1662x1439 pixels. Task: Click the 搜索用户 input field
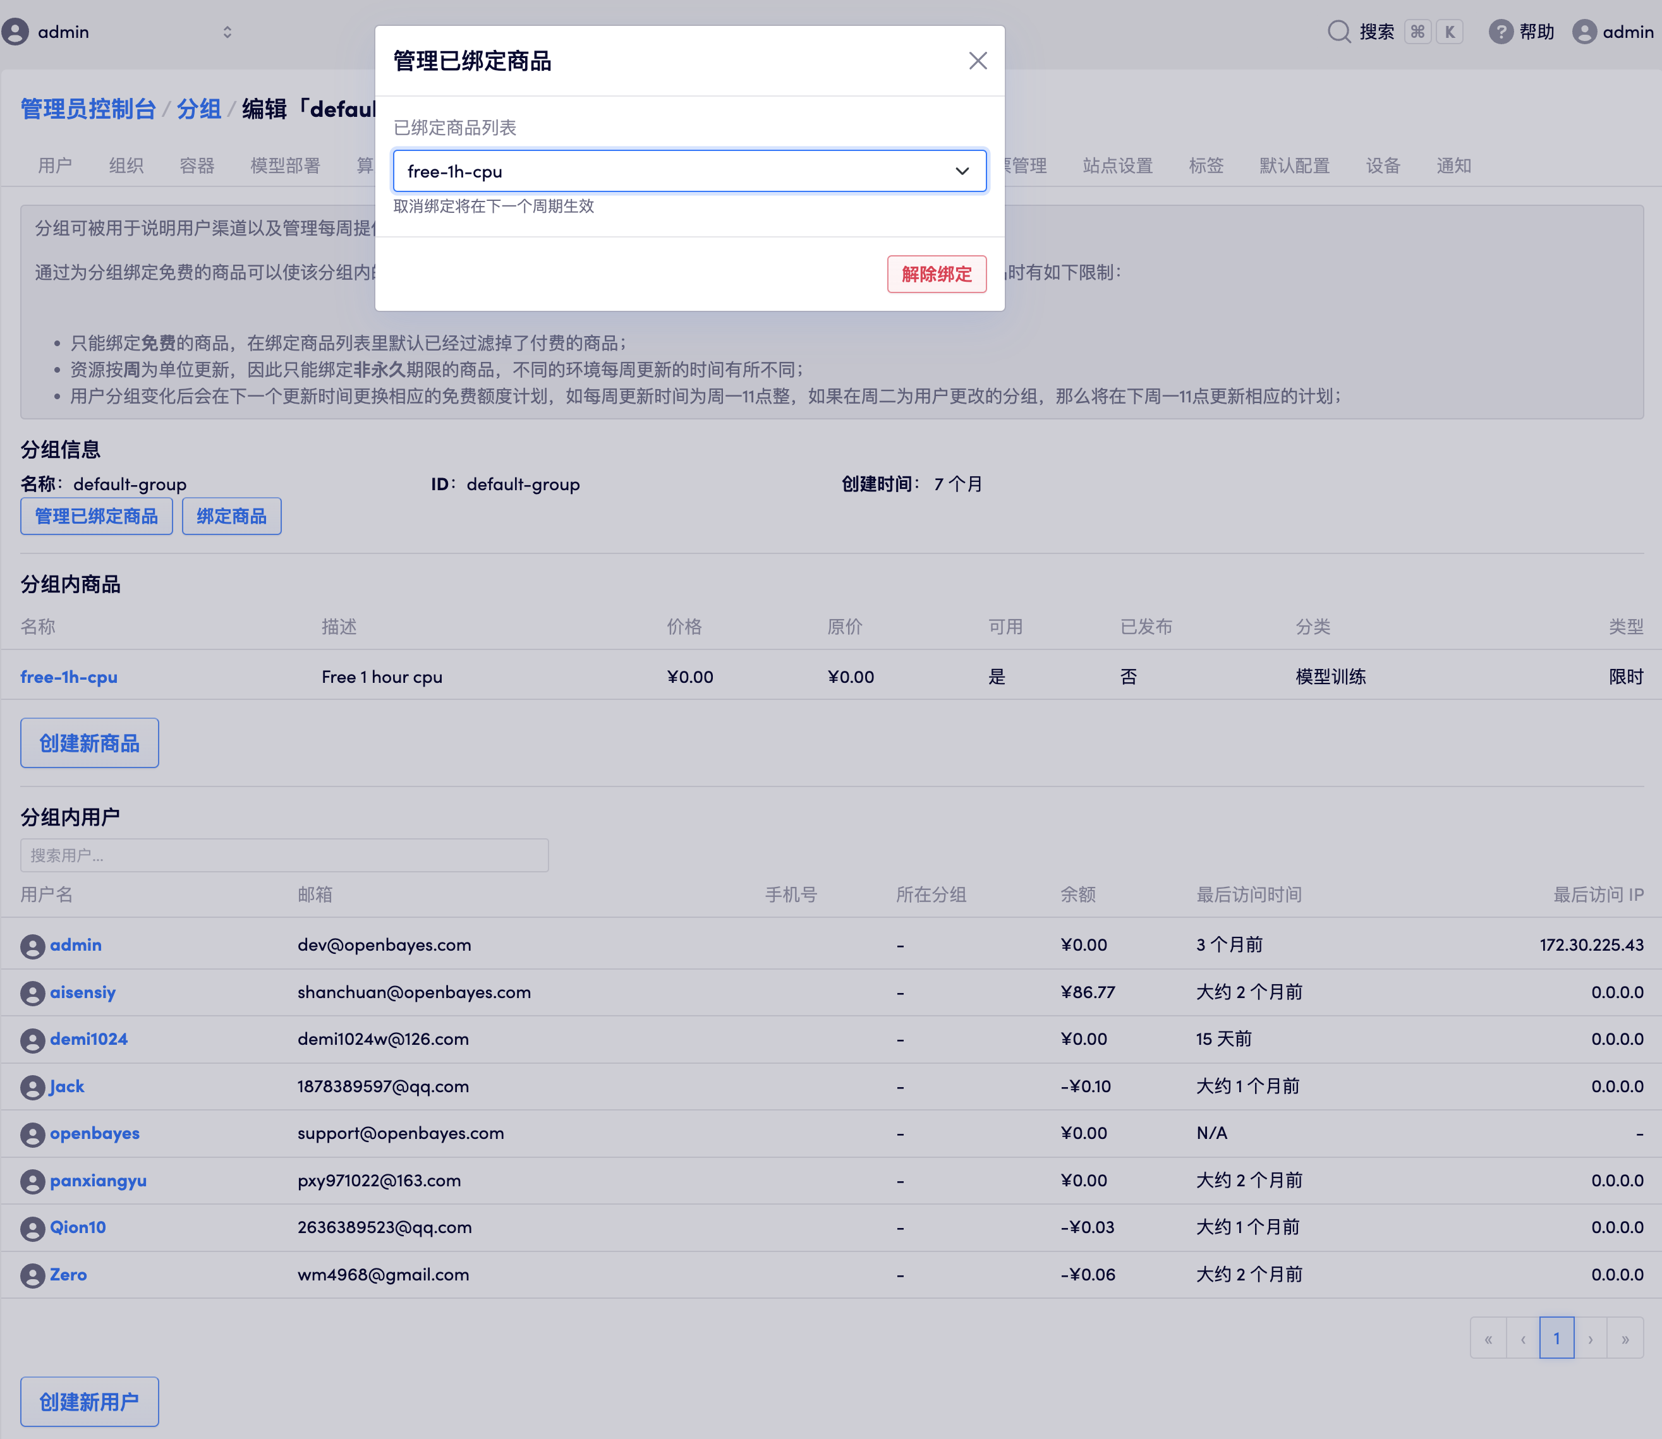[284, 855]
